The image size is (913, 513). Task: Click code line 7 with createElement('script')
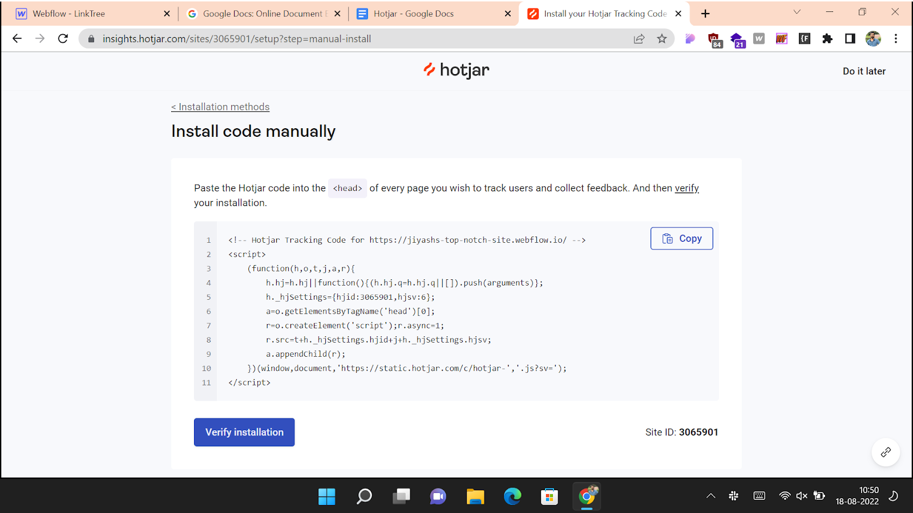(x=355, y=325)
